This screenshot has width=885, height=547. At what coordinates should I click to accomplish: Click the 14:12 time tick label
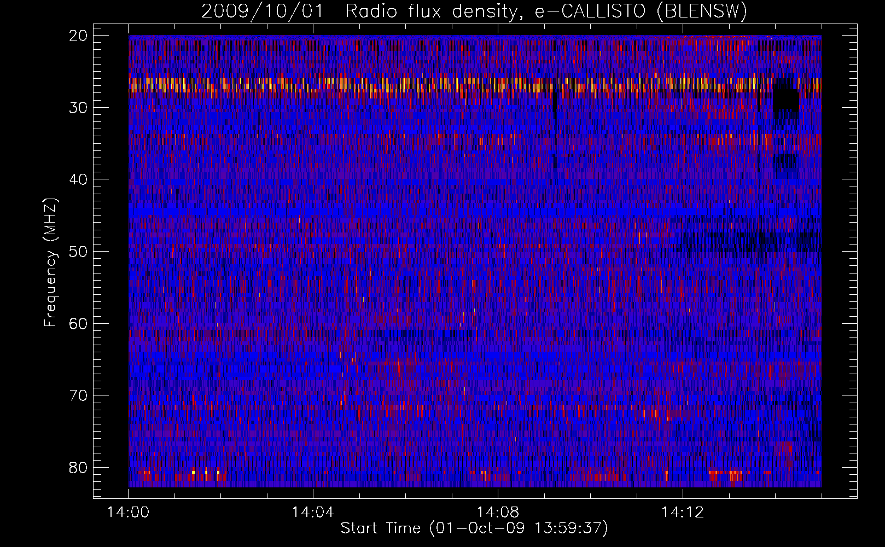click(x=682, y=513)
